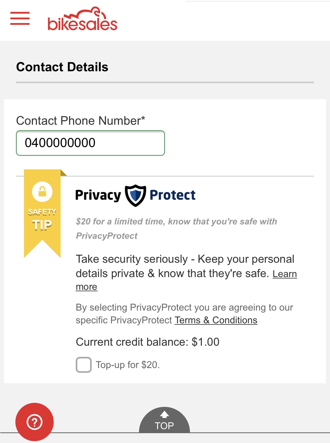330x443 pixels.
Task: Click the Top-up for $20 label
Action: click(128, 365)
